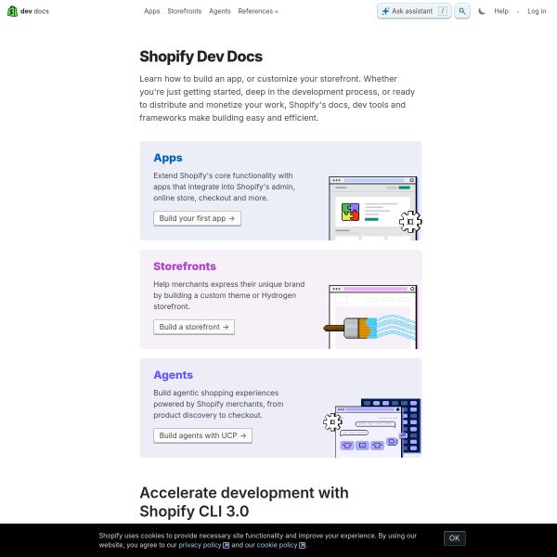Open the Agents nav item
Image resolution: width=557 pixels, height=557 pixels.
click(219, 11)
